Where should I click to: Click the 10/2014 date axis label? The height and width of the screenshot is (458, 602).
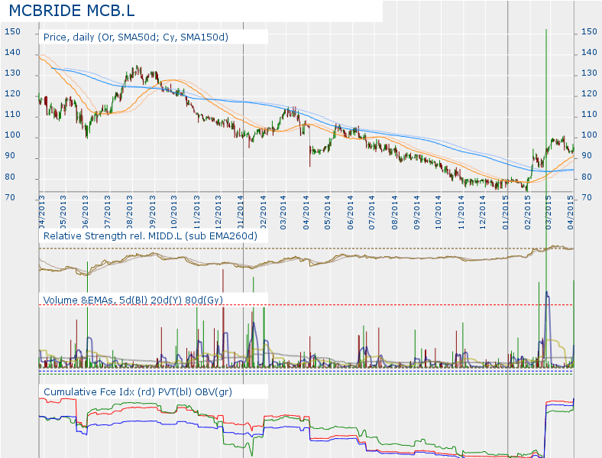(x=439, y=213)
